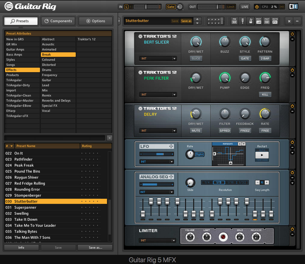This screenshot has height=264, width=305.
Task: Power off the Beat Slicer module
Action: 292,34
